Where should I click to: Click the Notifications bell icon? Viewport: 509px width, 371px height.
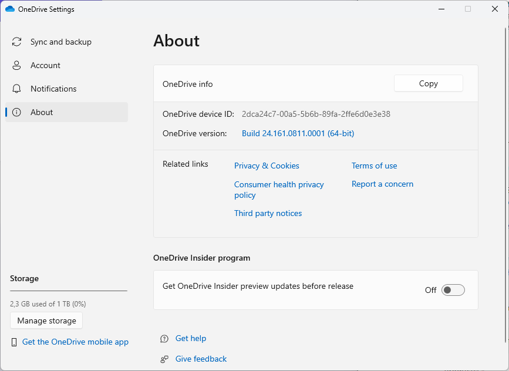[x=17, y=89]
